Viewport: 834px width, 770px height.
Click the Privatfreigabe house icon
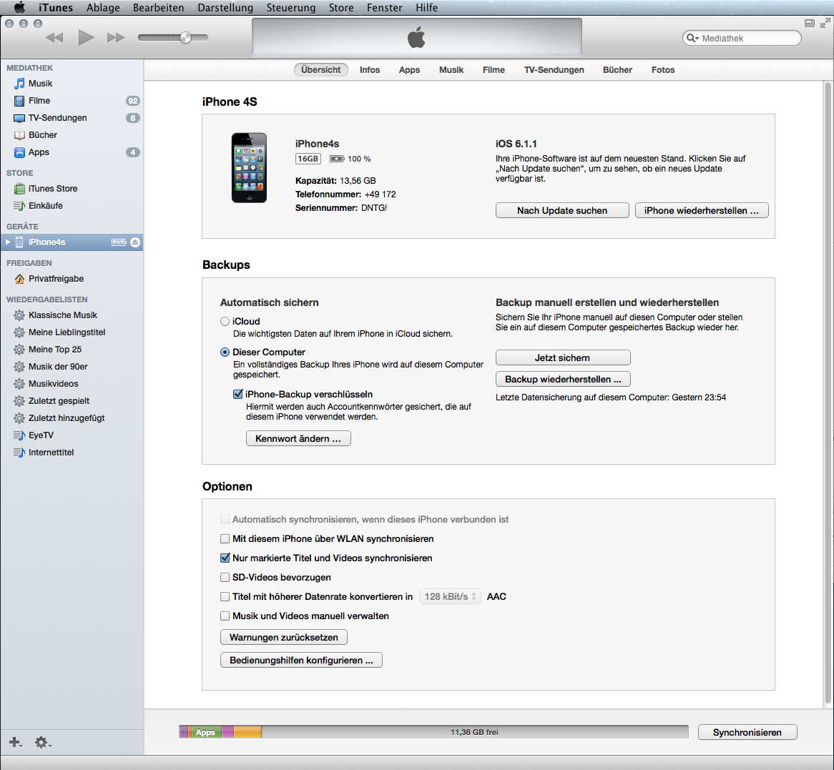tap(19, 279)
